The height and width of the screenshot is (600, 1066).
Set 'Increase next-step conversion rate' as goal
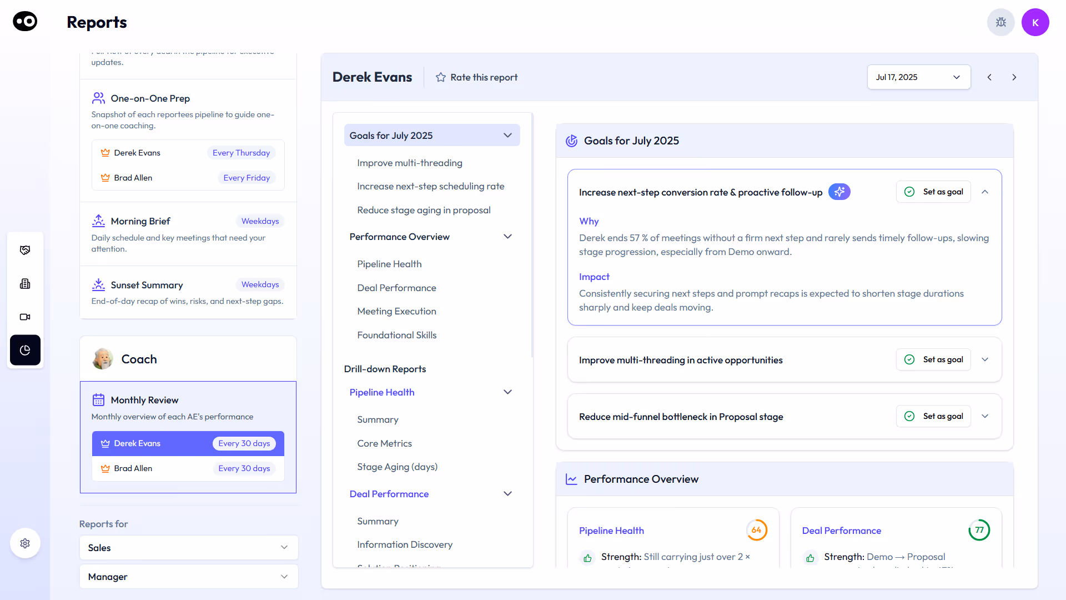(933, 192)
